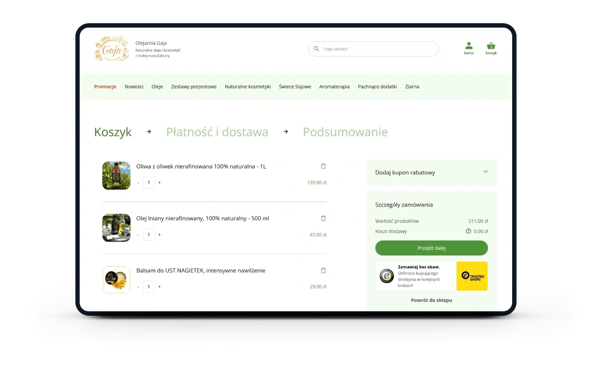
Task: Open the konto account icon
Action: 469,46
